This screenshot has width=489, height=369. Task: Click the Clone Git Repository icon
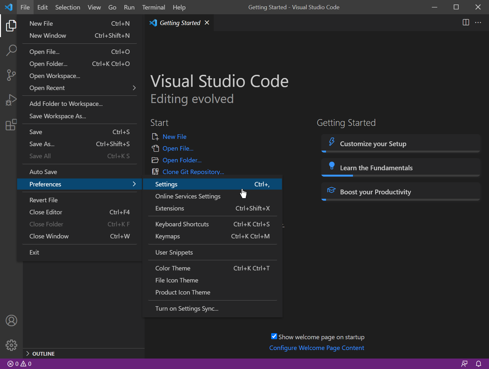point(155,172)
